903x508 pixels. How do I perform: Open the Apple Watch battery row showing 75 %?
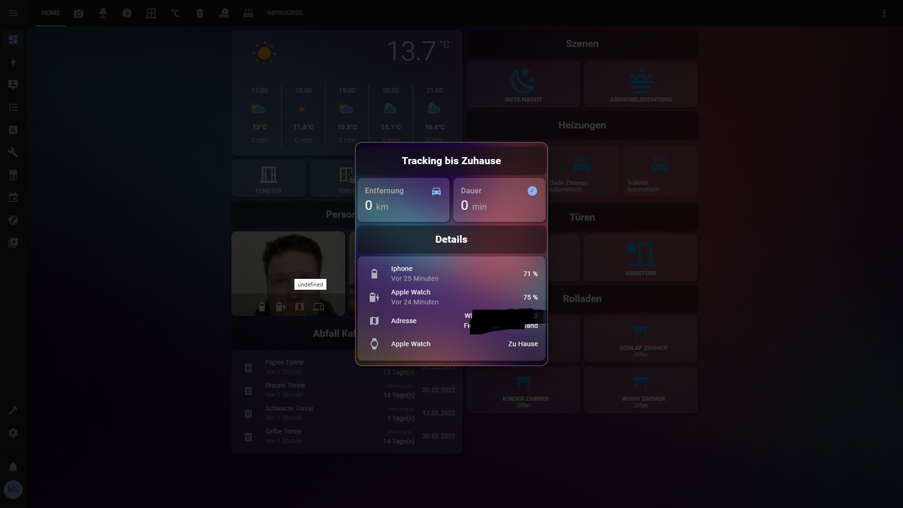451,297
